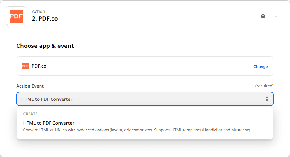Click the small PDF.co icon in app row

[25, 66]
